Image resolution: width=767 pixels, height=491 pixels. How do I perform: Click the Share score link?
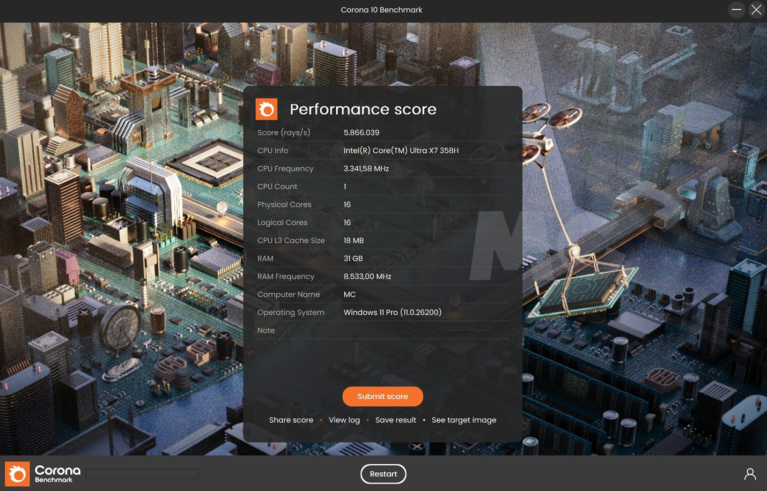point(291,420)
